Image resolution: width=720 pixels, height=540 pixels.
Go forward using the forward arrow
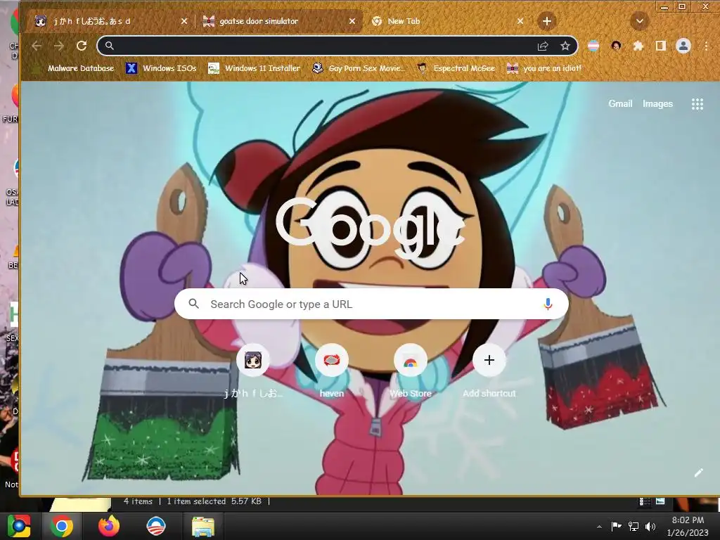59,46
